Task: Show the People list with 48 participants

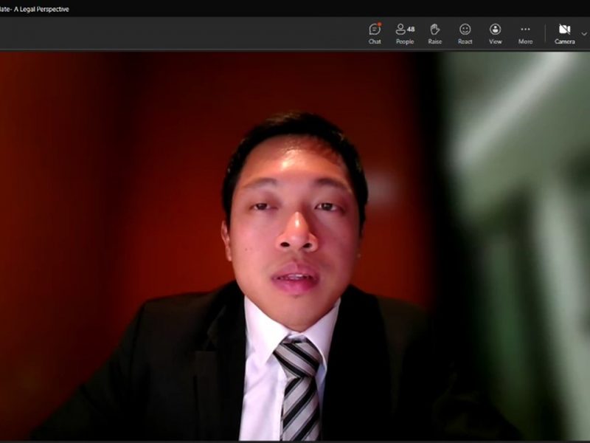Action: (405, 34)
